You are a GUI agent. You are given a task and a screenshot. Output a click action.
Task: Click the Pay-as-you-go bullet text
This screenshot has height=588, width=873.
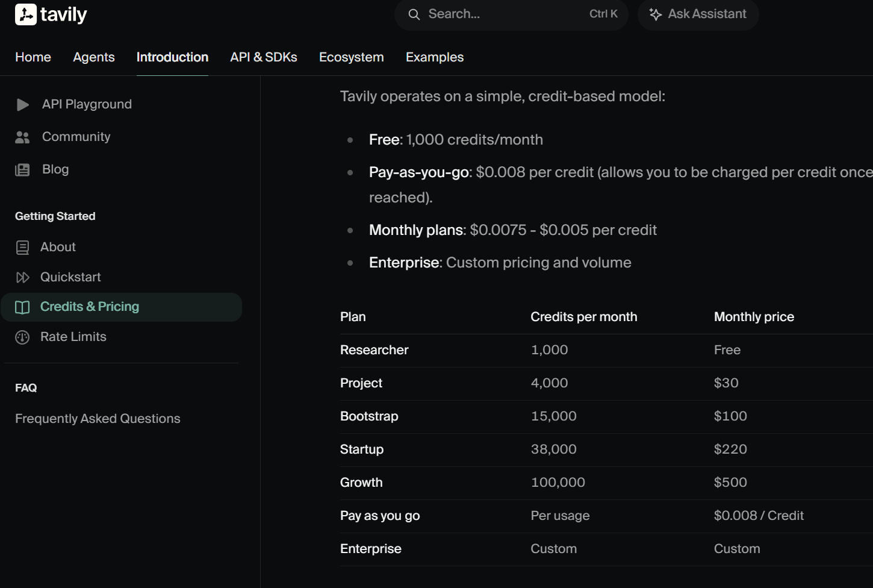tap(621, 185)
